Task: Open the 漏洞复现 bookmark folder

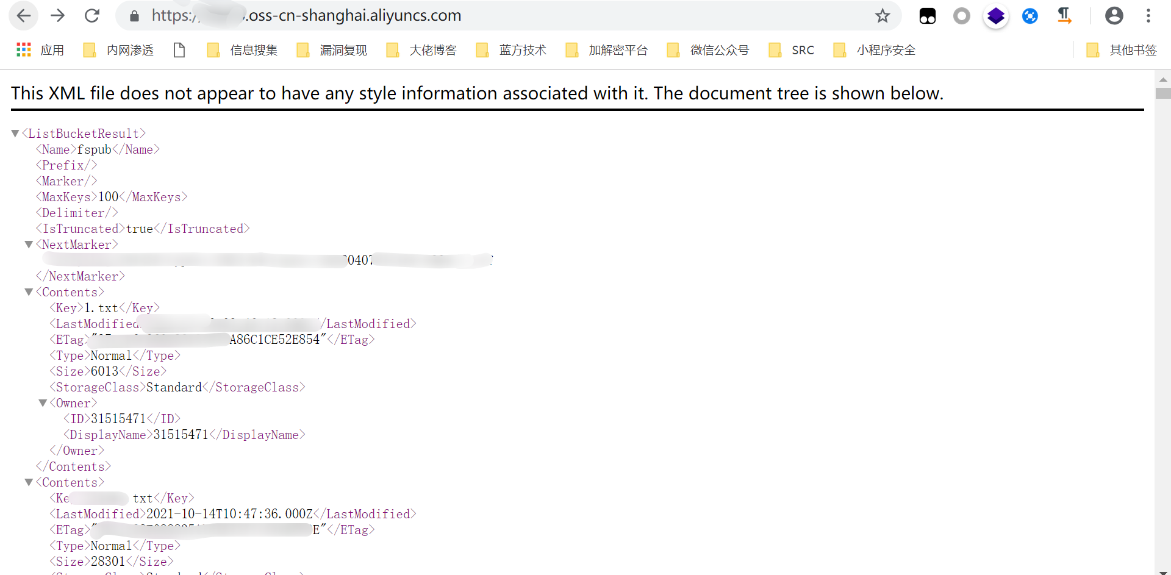Action: 332,50
